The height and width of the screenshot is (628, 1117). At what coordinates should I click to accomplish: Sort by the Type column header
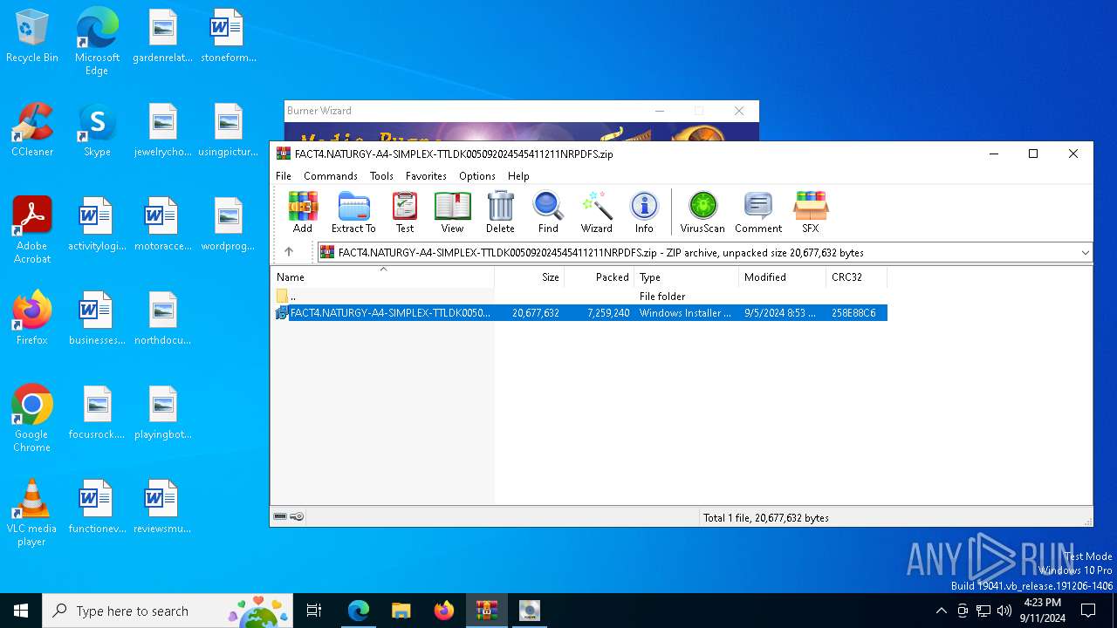click(x=687, y=277)
